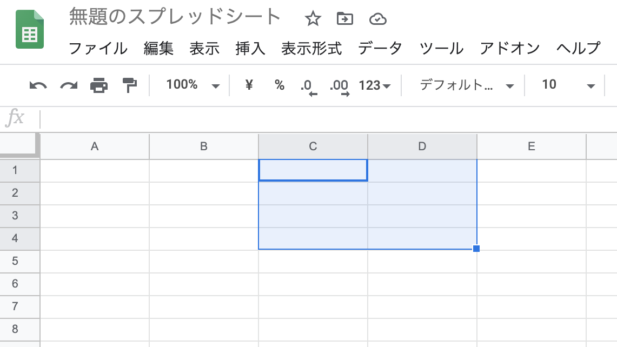Open the デフォルト font dropdown
The width and height of the screenshot is (617, 347).
click(x=466, y=85)
